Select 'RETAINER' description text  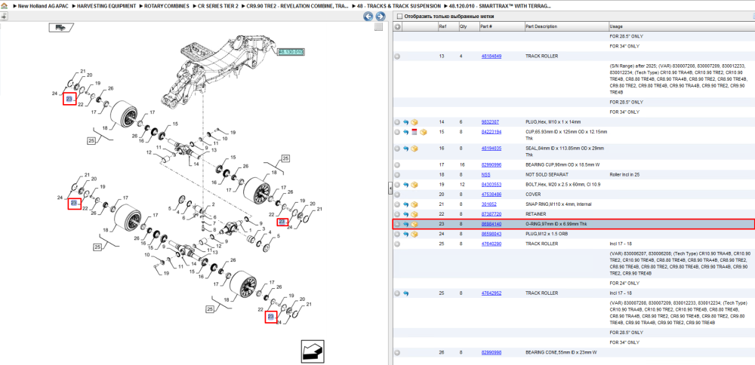coord(536,214)
